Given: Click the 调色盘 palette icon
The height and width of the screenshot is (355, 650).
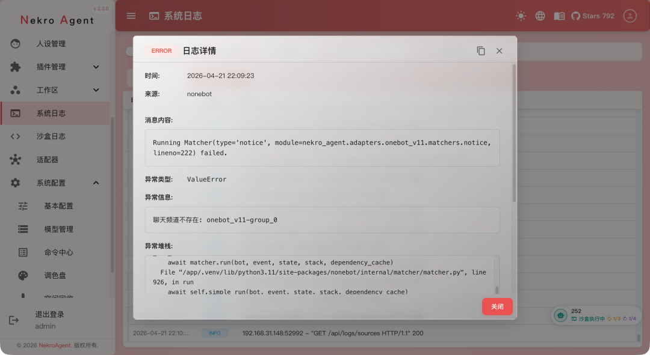Looking at the screenshot, I should (23, 275).
